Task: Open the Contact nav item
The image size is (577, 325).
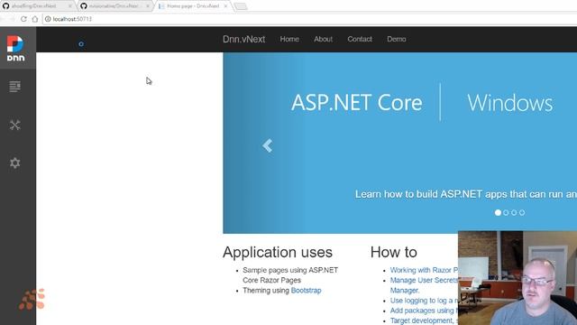Action: [x=360, y=39]
